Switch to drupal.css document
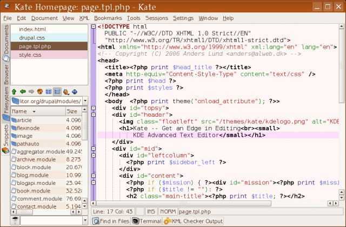 [49, 38]
